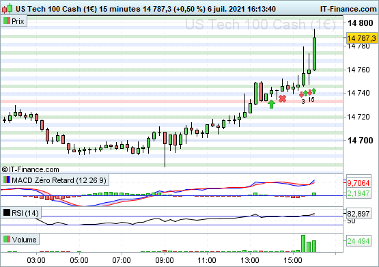Click the chart title 'US Tech 100 Cash (1€) 15 minutes'
This screenshot has height=267, width=379.
(x=78, y=9)
